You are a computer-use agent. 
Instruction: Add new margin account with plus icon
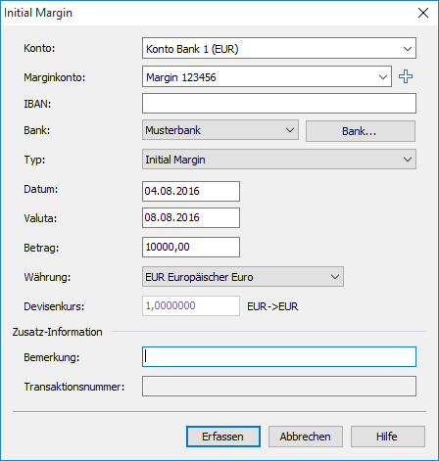click(x=406, y=76)
